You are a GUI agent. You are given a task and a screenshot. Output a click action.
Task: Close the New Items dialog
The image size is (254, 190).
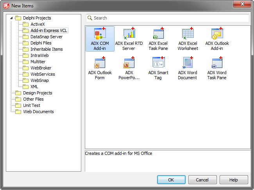[242, 4]
